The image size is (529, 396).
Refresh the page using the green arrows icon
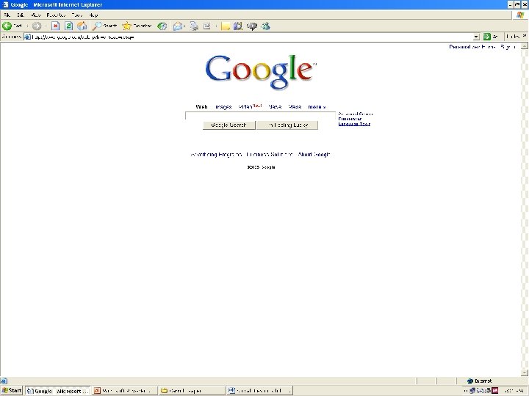(68, 26)
